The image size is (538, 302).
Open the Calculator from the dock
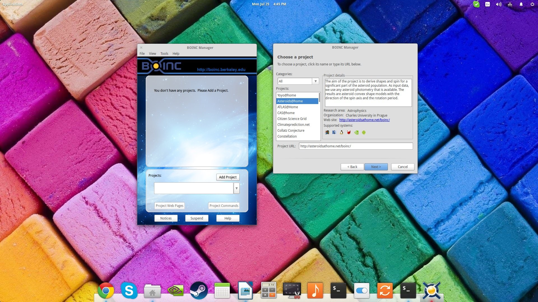tap(269, 290)
